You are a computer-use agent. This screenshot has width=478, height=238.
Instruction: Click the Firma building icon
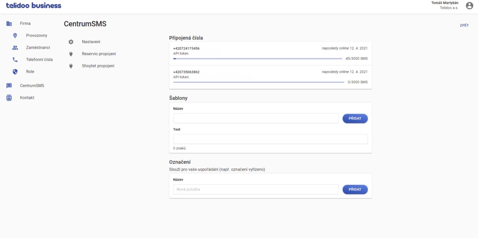tap(9, 23)
